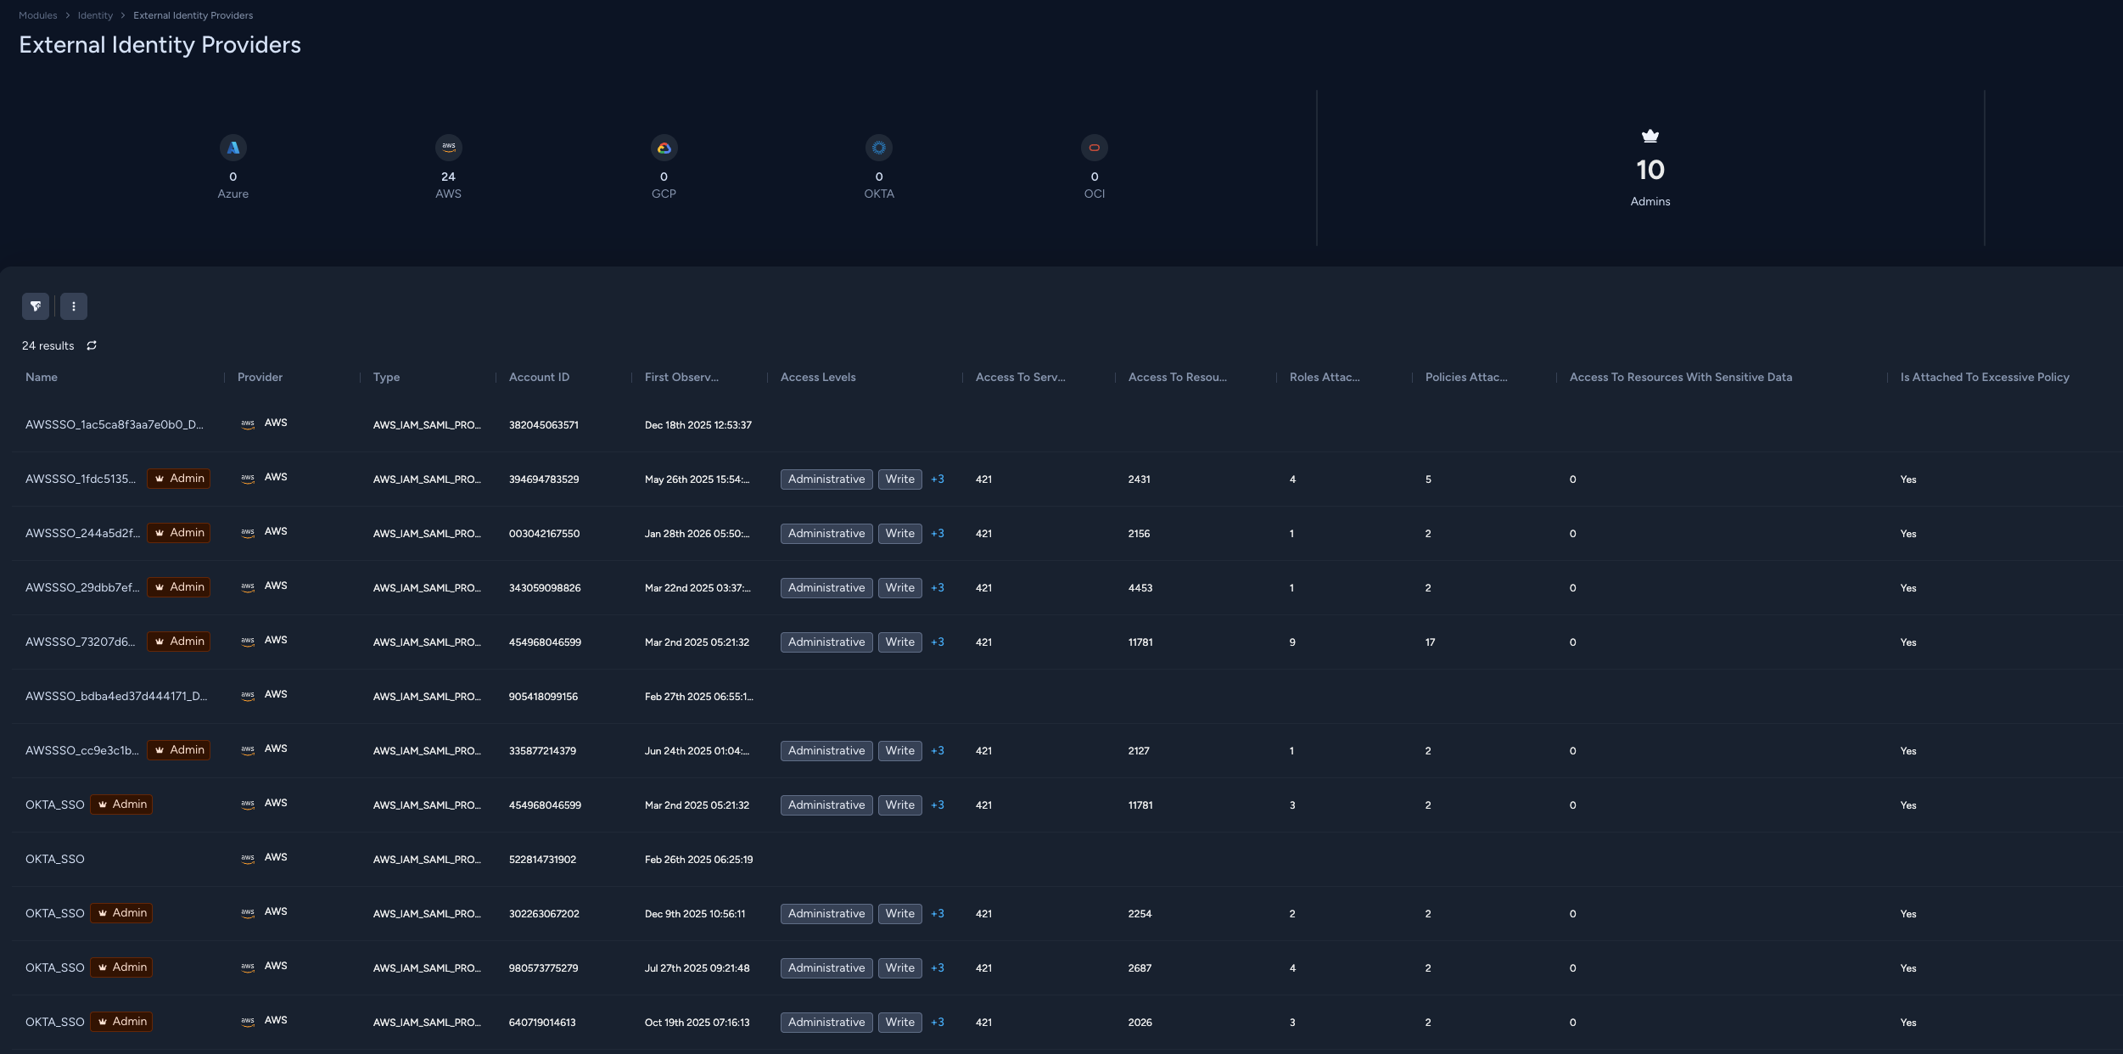The image size is (2123, 1054).
Task: Sort table by the Name column header
Action: pyautogui.click(x=41, y=377)
